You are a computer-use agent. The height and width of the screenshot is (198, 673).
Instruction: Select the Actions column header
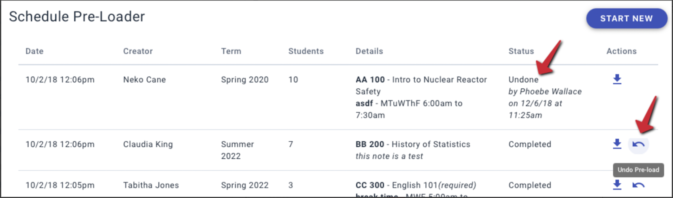[x=622, y=51]
